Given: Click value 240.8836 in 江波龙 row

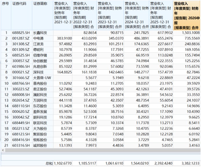Looking at the screenshot, I should [192, 44].
